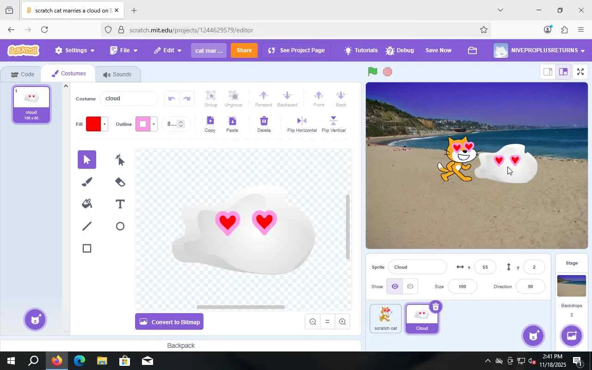This screenshot has height=370, width=592.
Task: Delete the Cloud sprite
Action: click(x=435, y=307)
